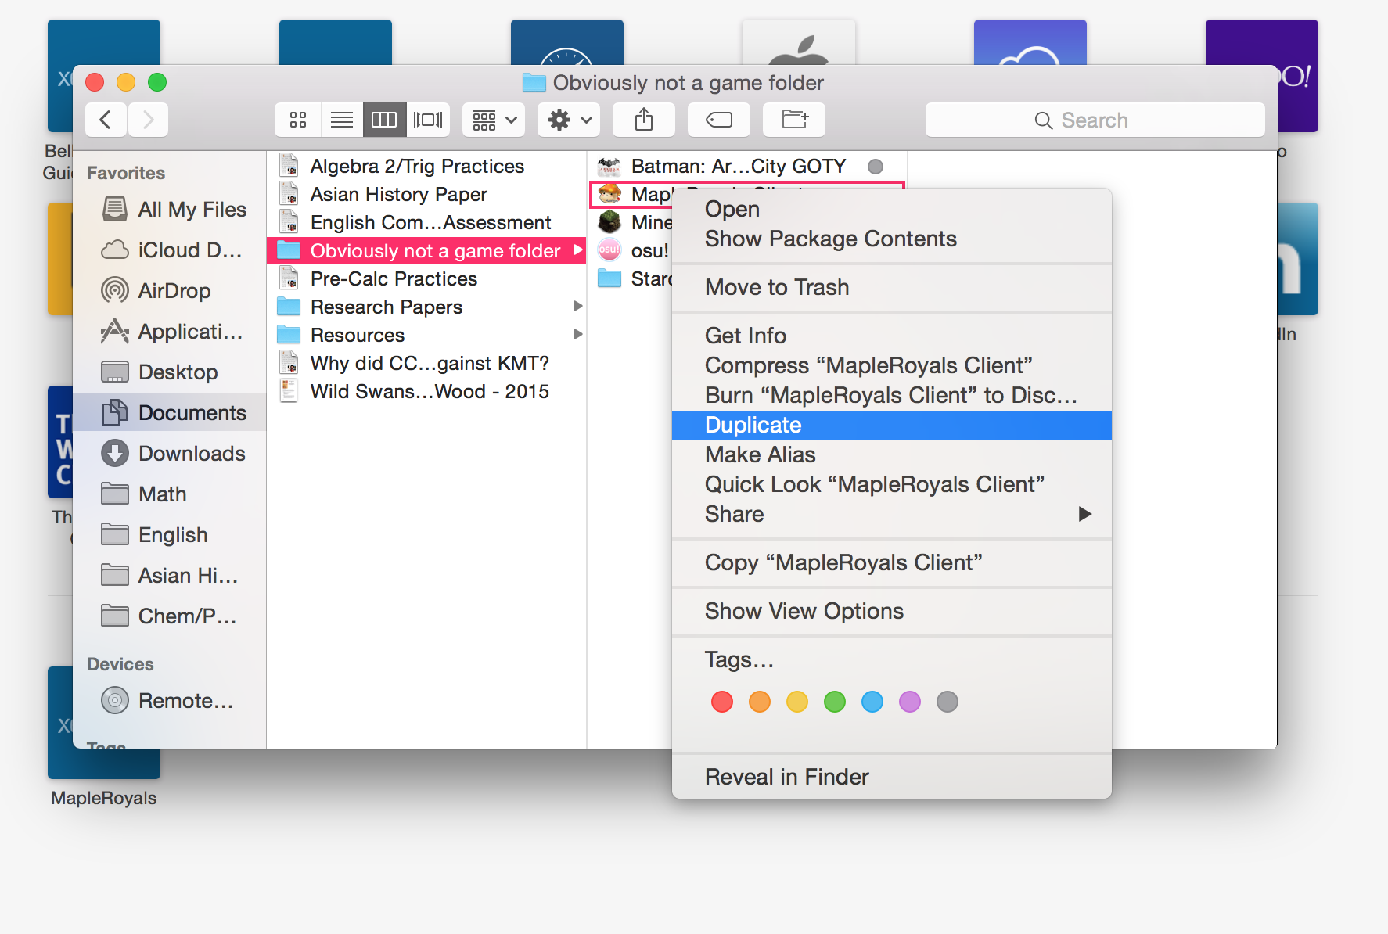Viewport: 1388px width, 934px height.
Task: Select English Com…Assessment file
Action: pos(426,222)
